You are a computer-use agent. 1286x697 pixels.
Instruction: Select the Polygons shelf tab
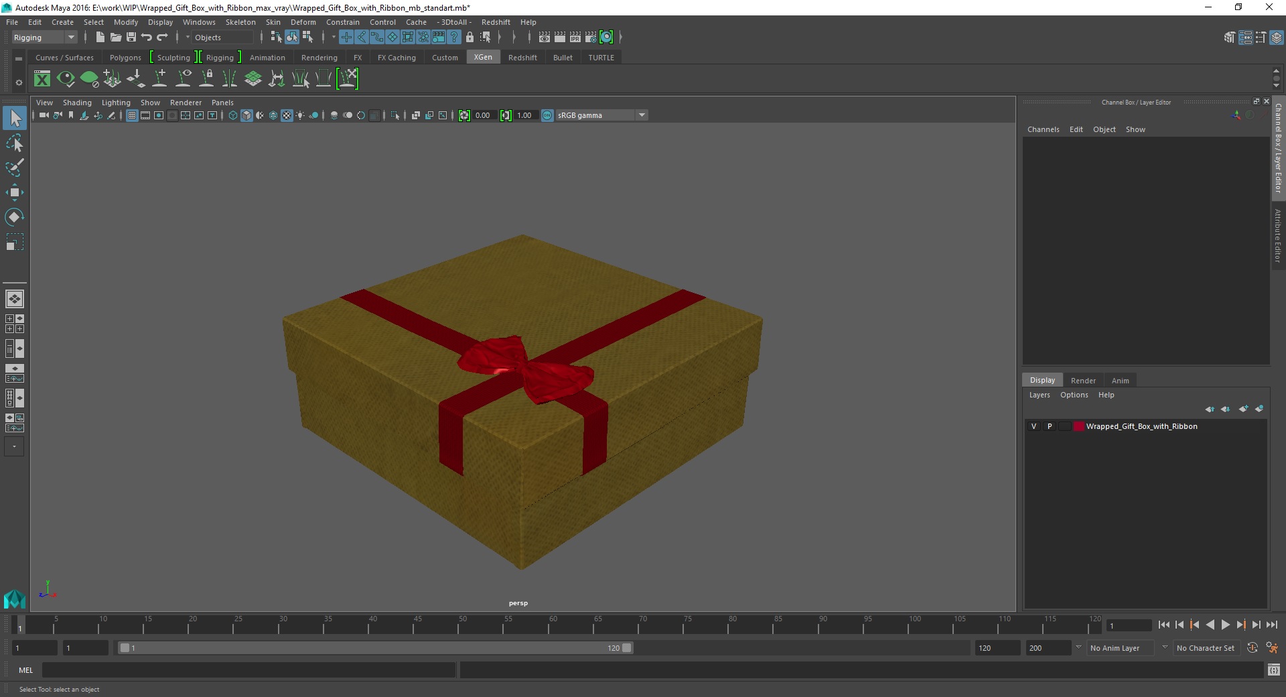125,58
